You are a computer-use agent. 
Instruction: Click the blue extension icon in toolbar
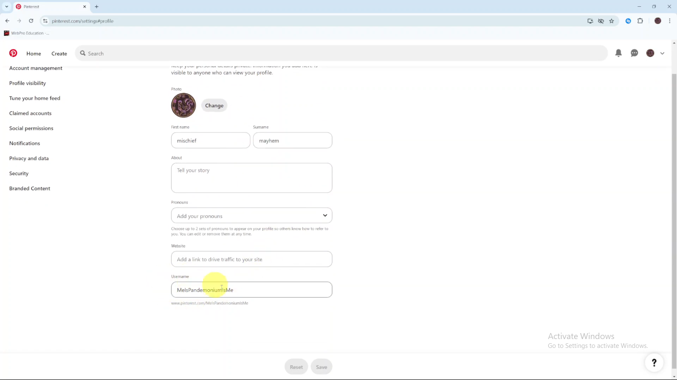(x=628, y=21)
